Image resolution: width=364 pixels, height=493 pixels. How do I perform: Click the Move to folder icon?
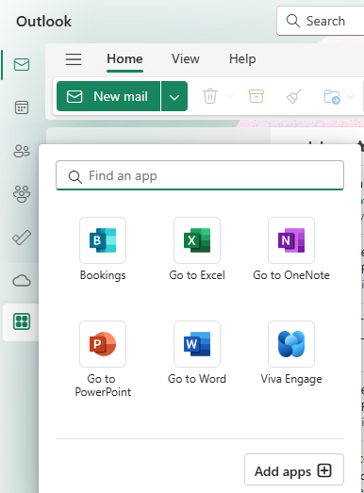click(332, 96)
